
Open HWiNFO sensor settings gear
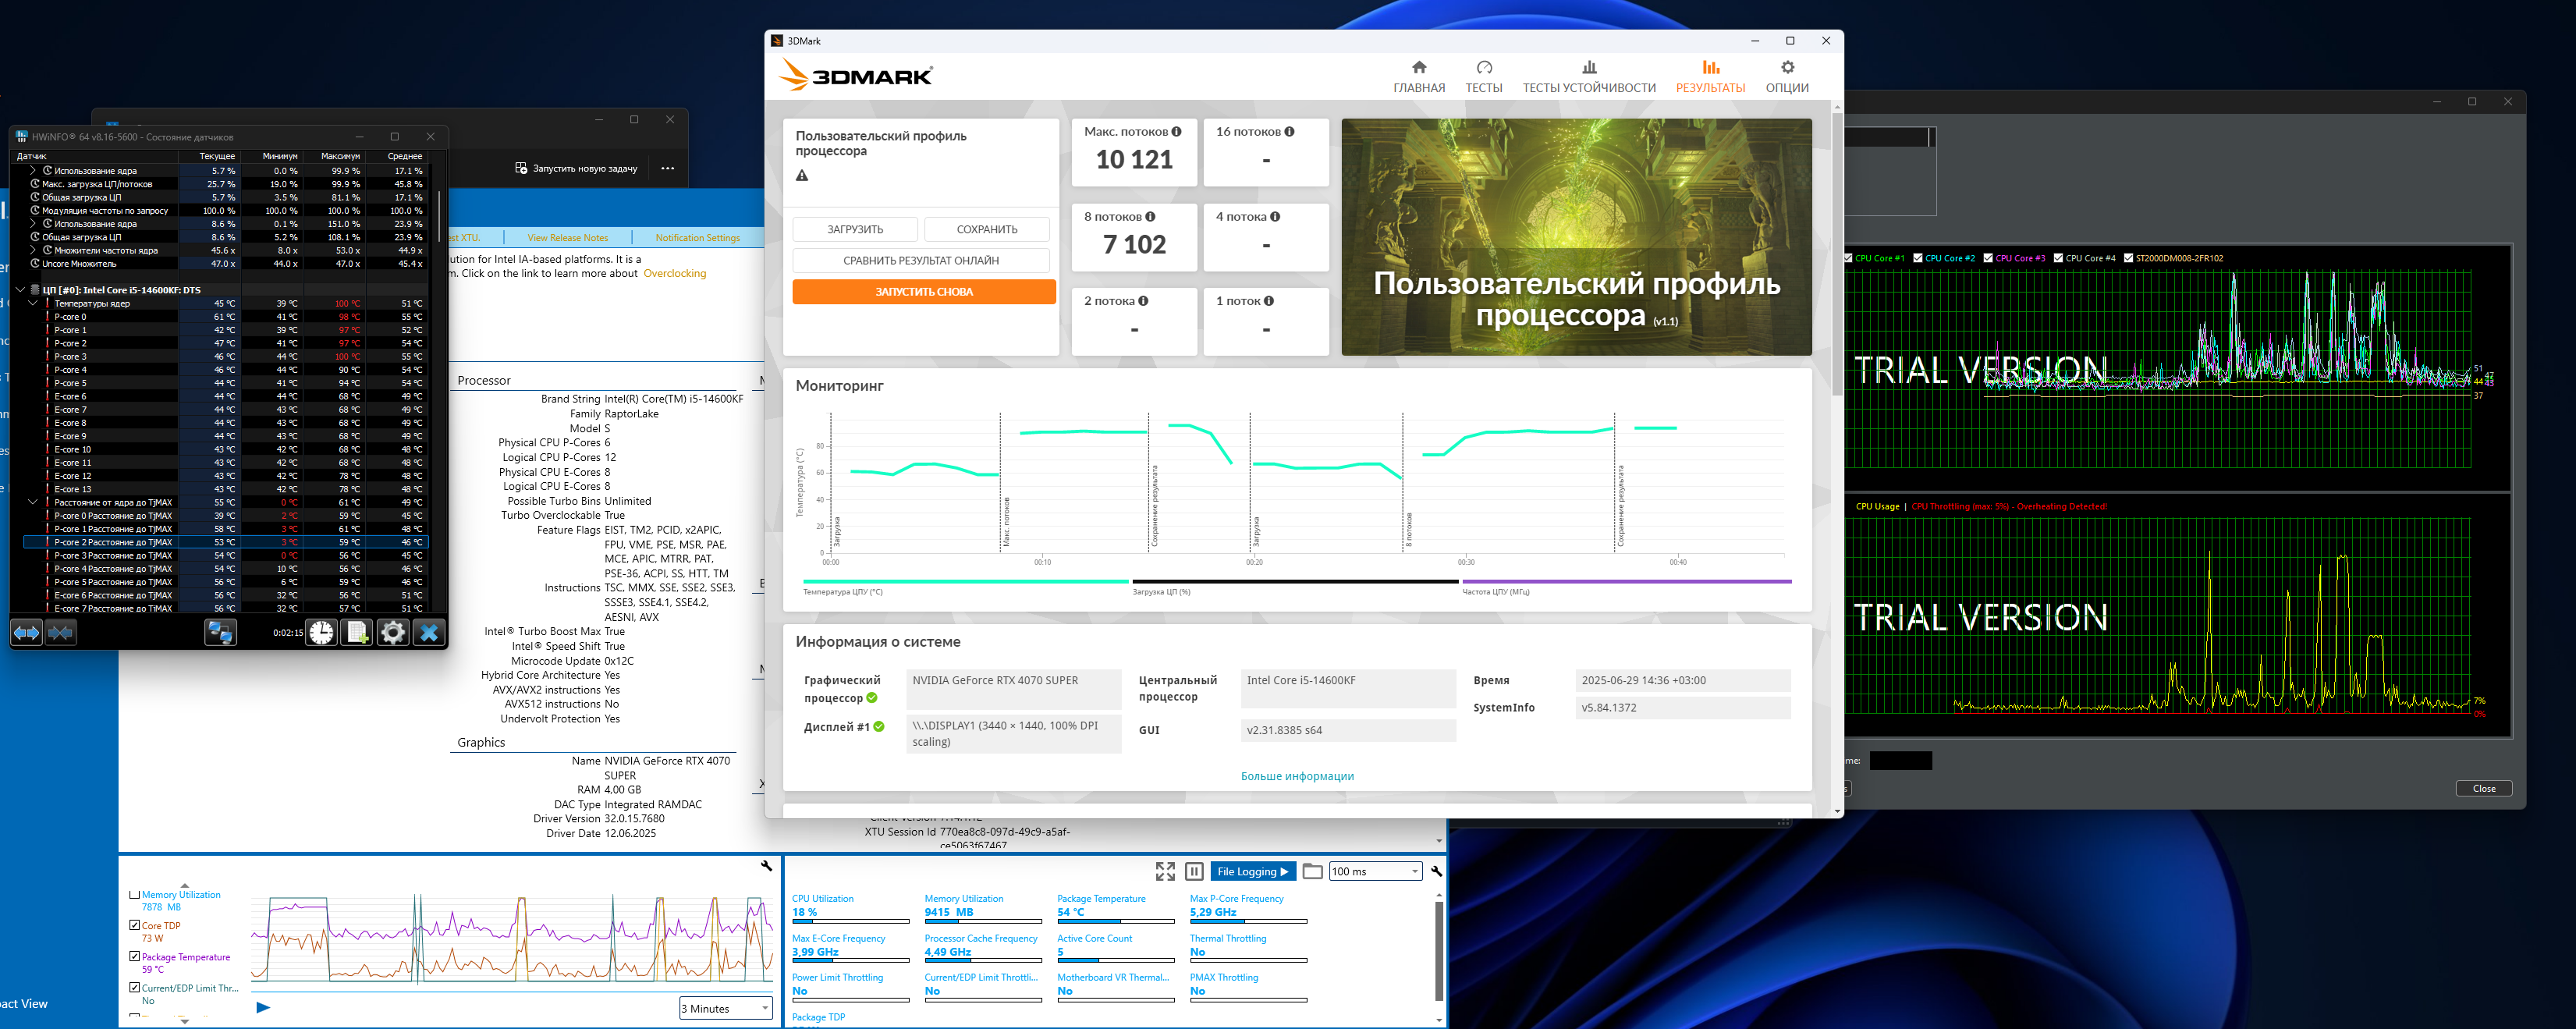(393, 632)
